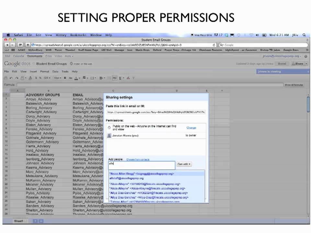Click Show all formulas button
This screenshot has height=233, width=311.
[x=294, y=85]
